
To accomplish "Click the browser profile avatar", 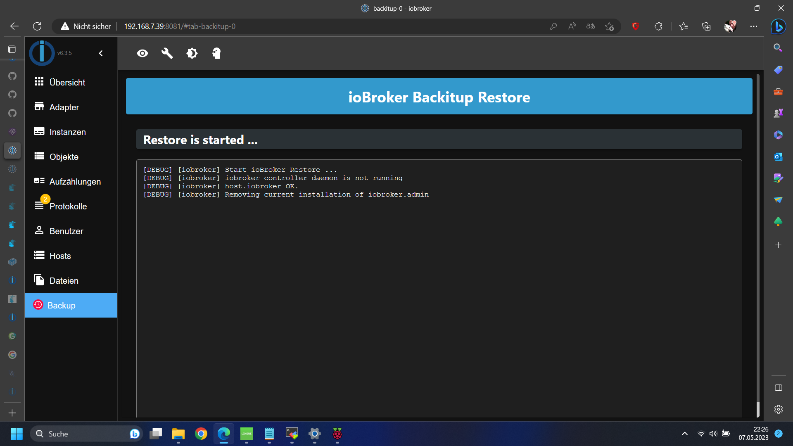I will pos(730,26).
